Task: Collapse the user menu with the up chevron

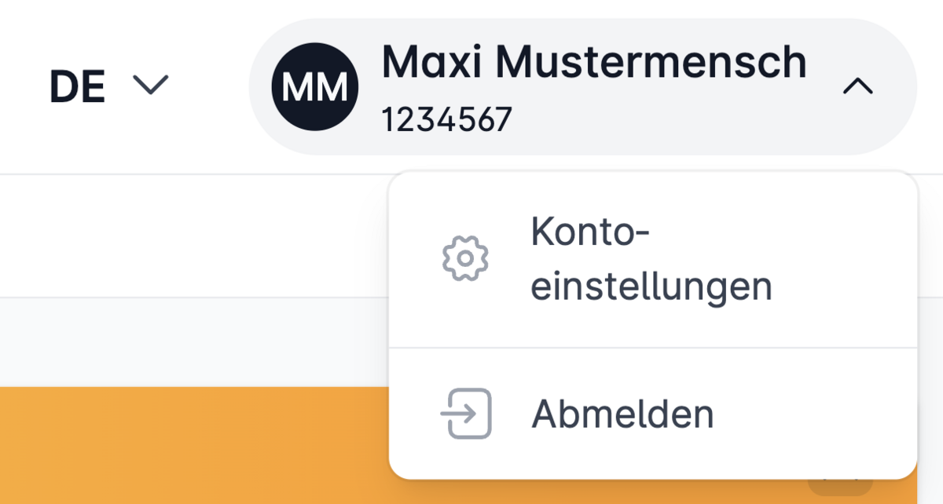Action: pyautogui.click(x=858, y=86)
